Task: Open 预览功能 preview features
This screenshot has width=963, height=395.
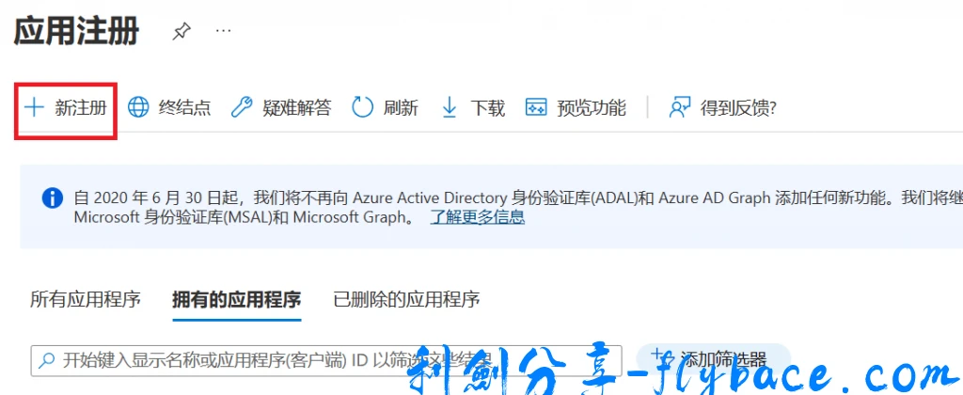Action: pos(592,108)
